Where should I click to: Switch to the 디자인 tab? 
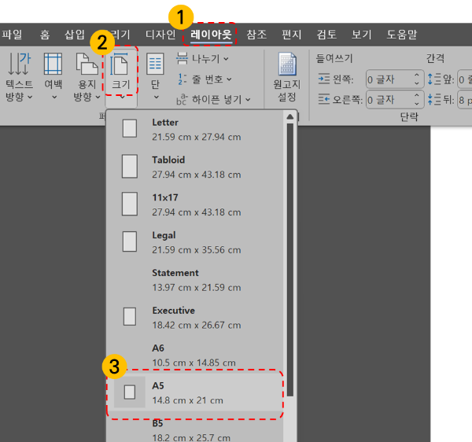point(160,35)
